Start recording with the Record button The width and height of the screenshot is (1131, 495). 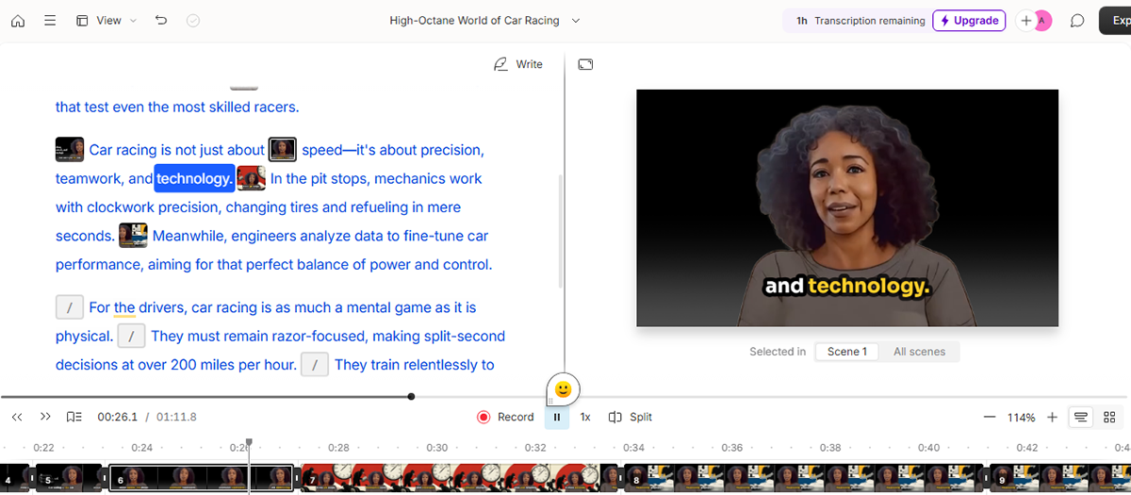coord(505,417)
